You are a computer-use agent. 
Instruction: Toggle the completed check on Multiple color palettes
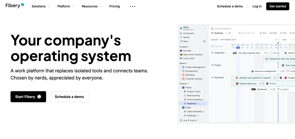pos(281,78)
